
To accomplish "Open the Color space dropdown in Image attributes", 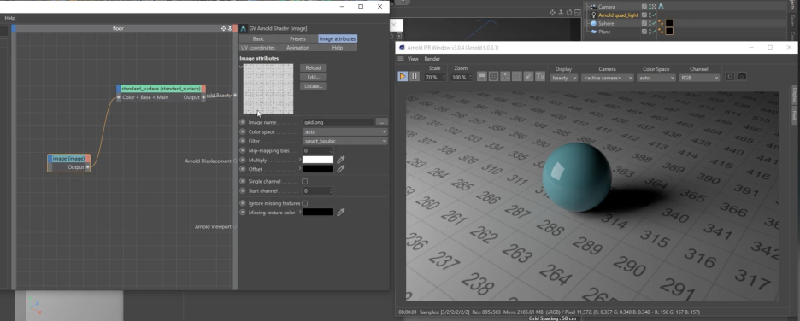I will (x=345, y=131).
